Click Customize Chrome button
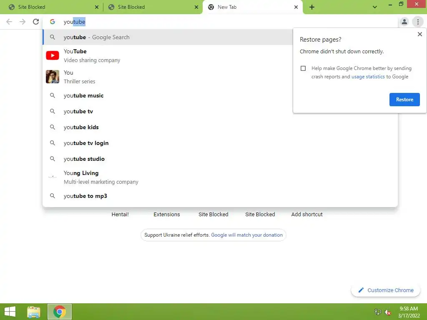 [386, 290]
